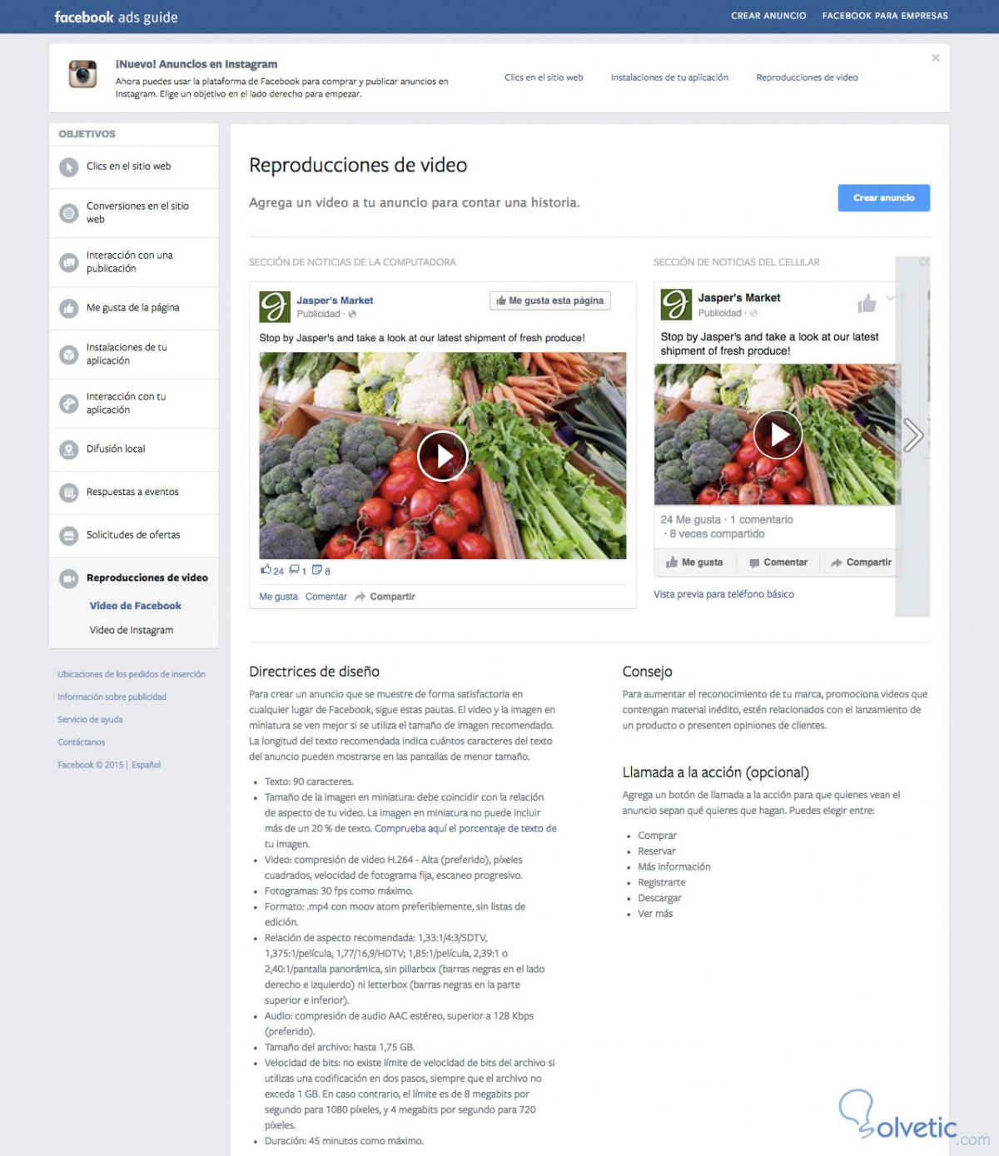Play the mobile news feed video
The image size is (999, 1156).
click(x=778, y=434)
